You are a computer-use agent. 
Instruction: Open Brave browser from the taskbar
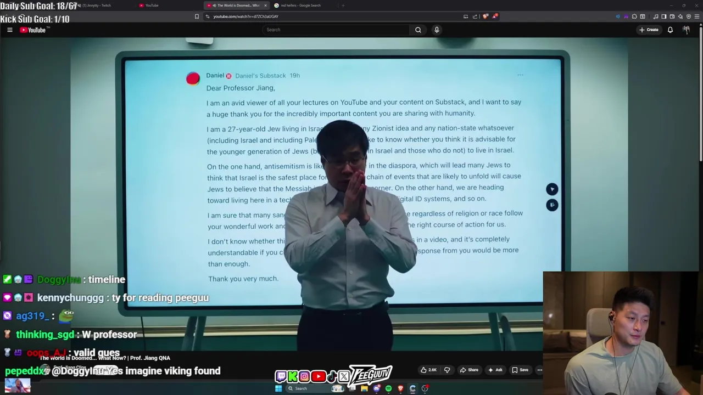(x=400, y=388)
